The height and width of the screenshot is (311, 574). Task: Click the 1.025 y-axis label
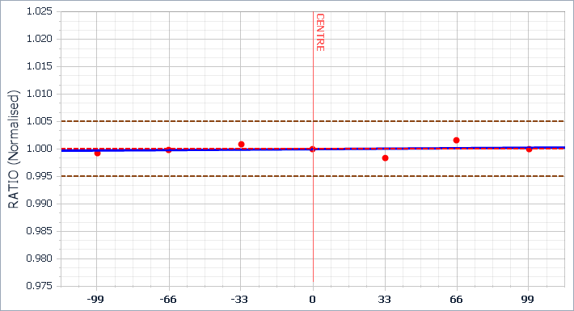pos(39,11)
